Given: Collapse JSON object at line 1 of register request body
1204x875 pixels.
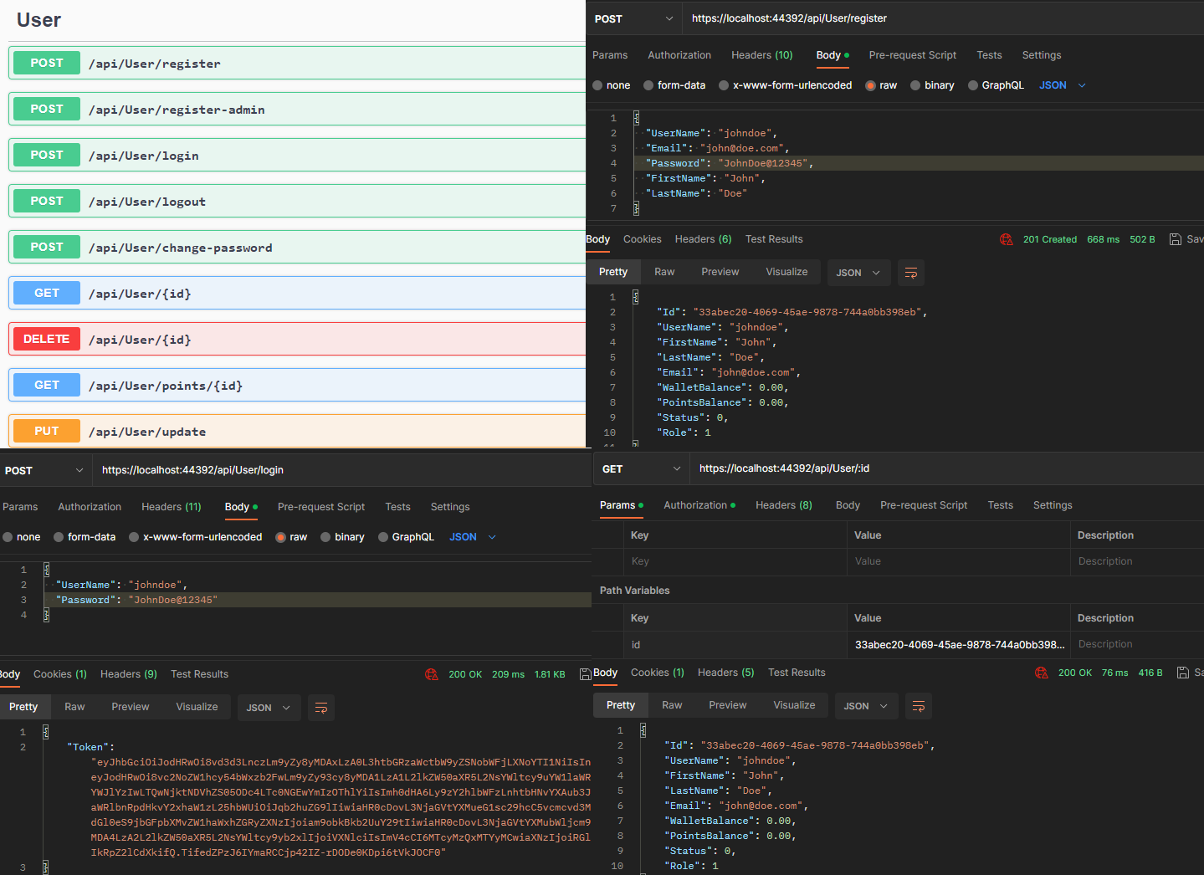Looking at the screenshot, I should click(636, 118).
